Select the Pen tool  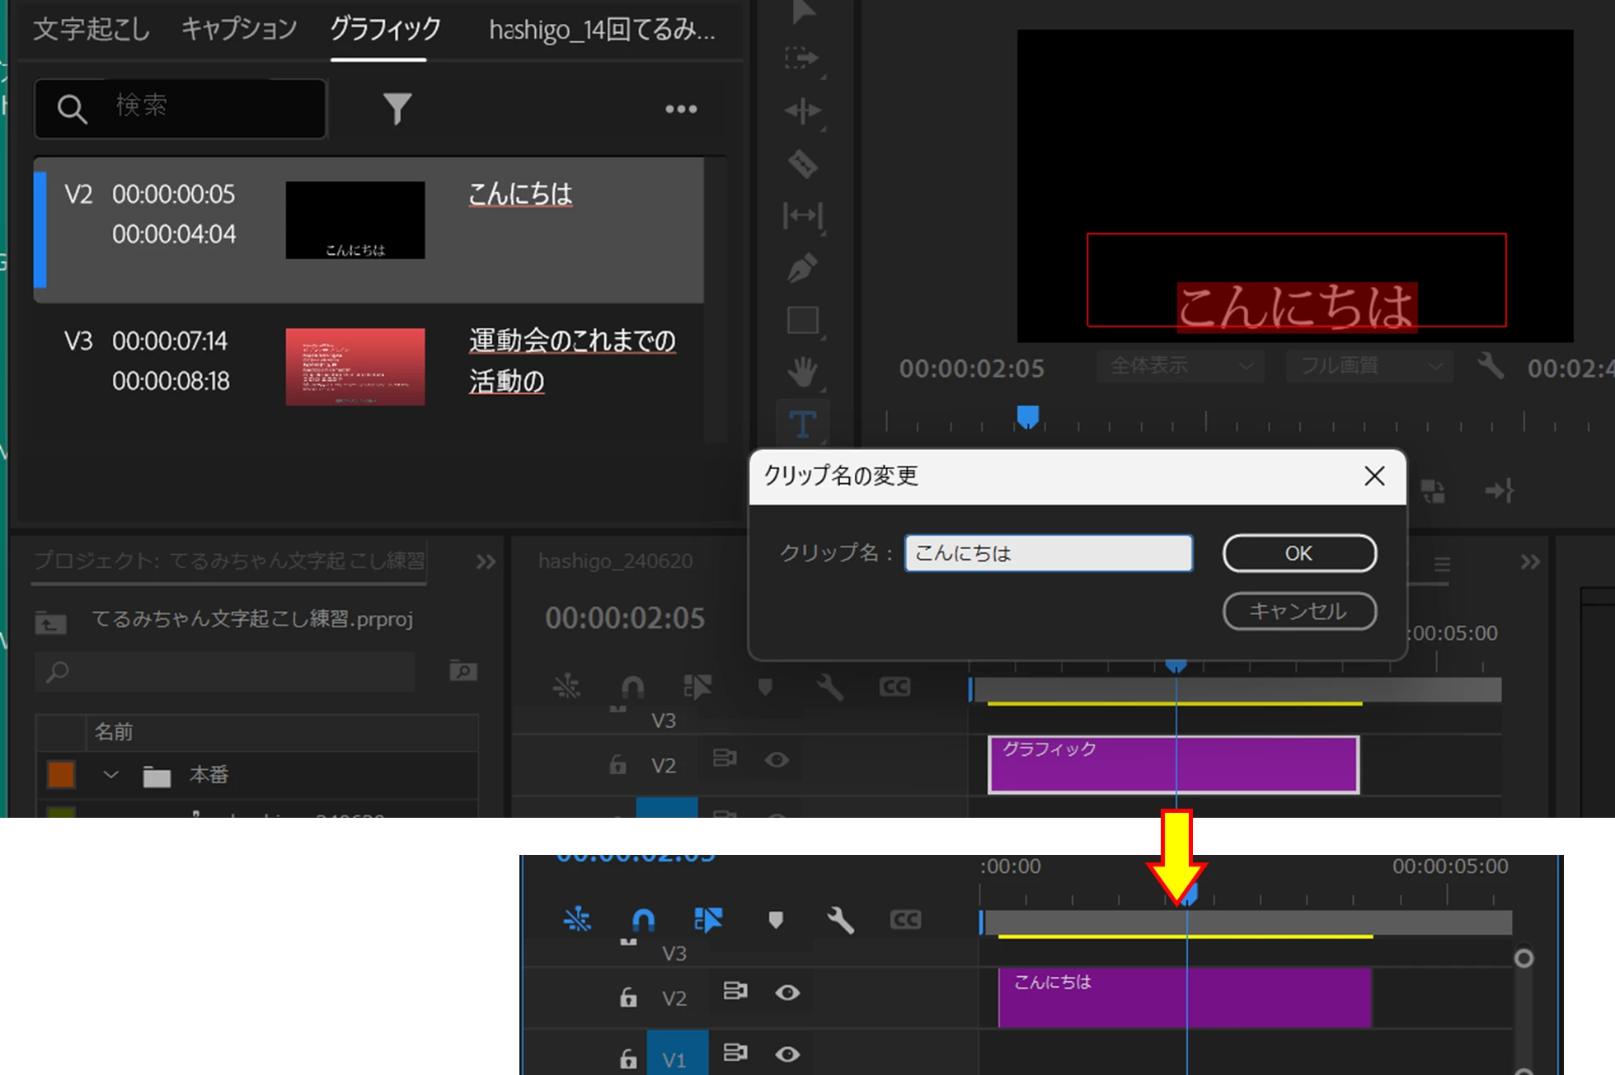pyautogui.click(x=802, y=268)
